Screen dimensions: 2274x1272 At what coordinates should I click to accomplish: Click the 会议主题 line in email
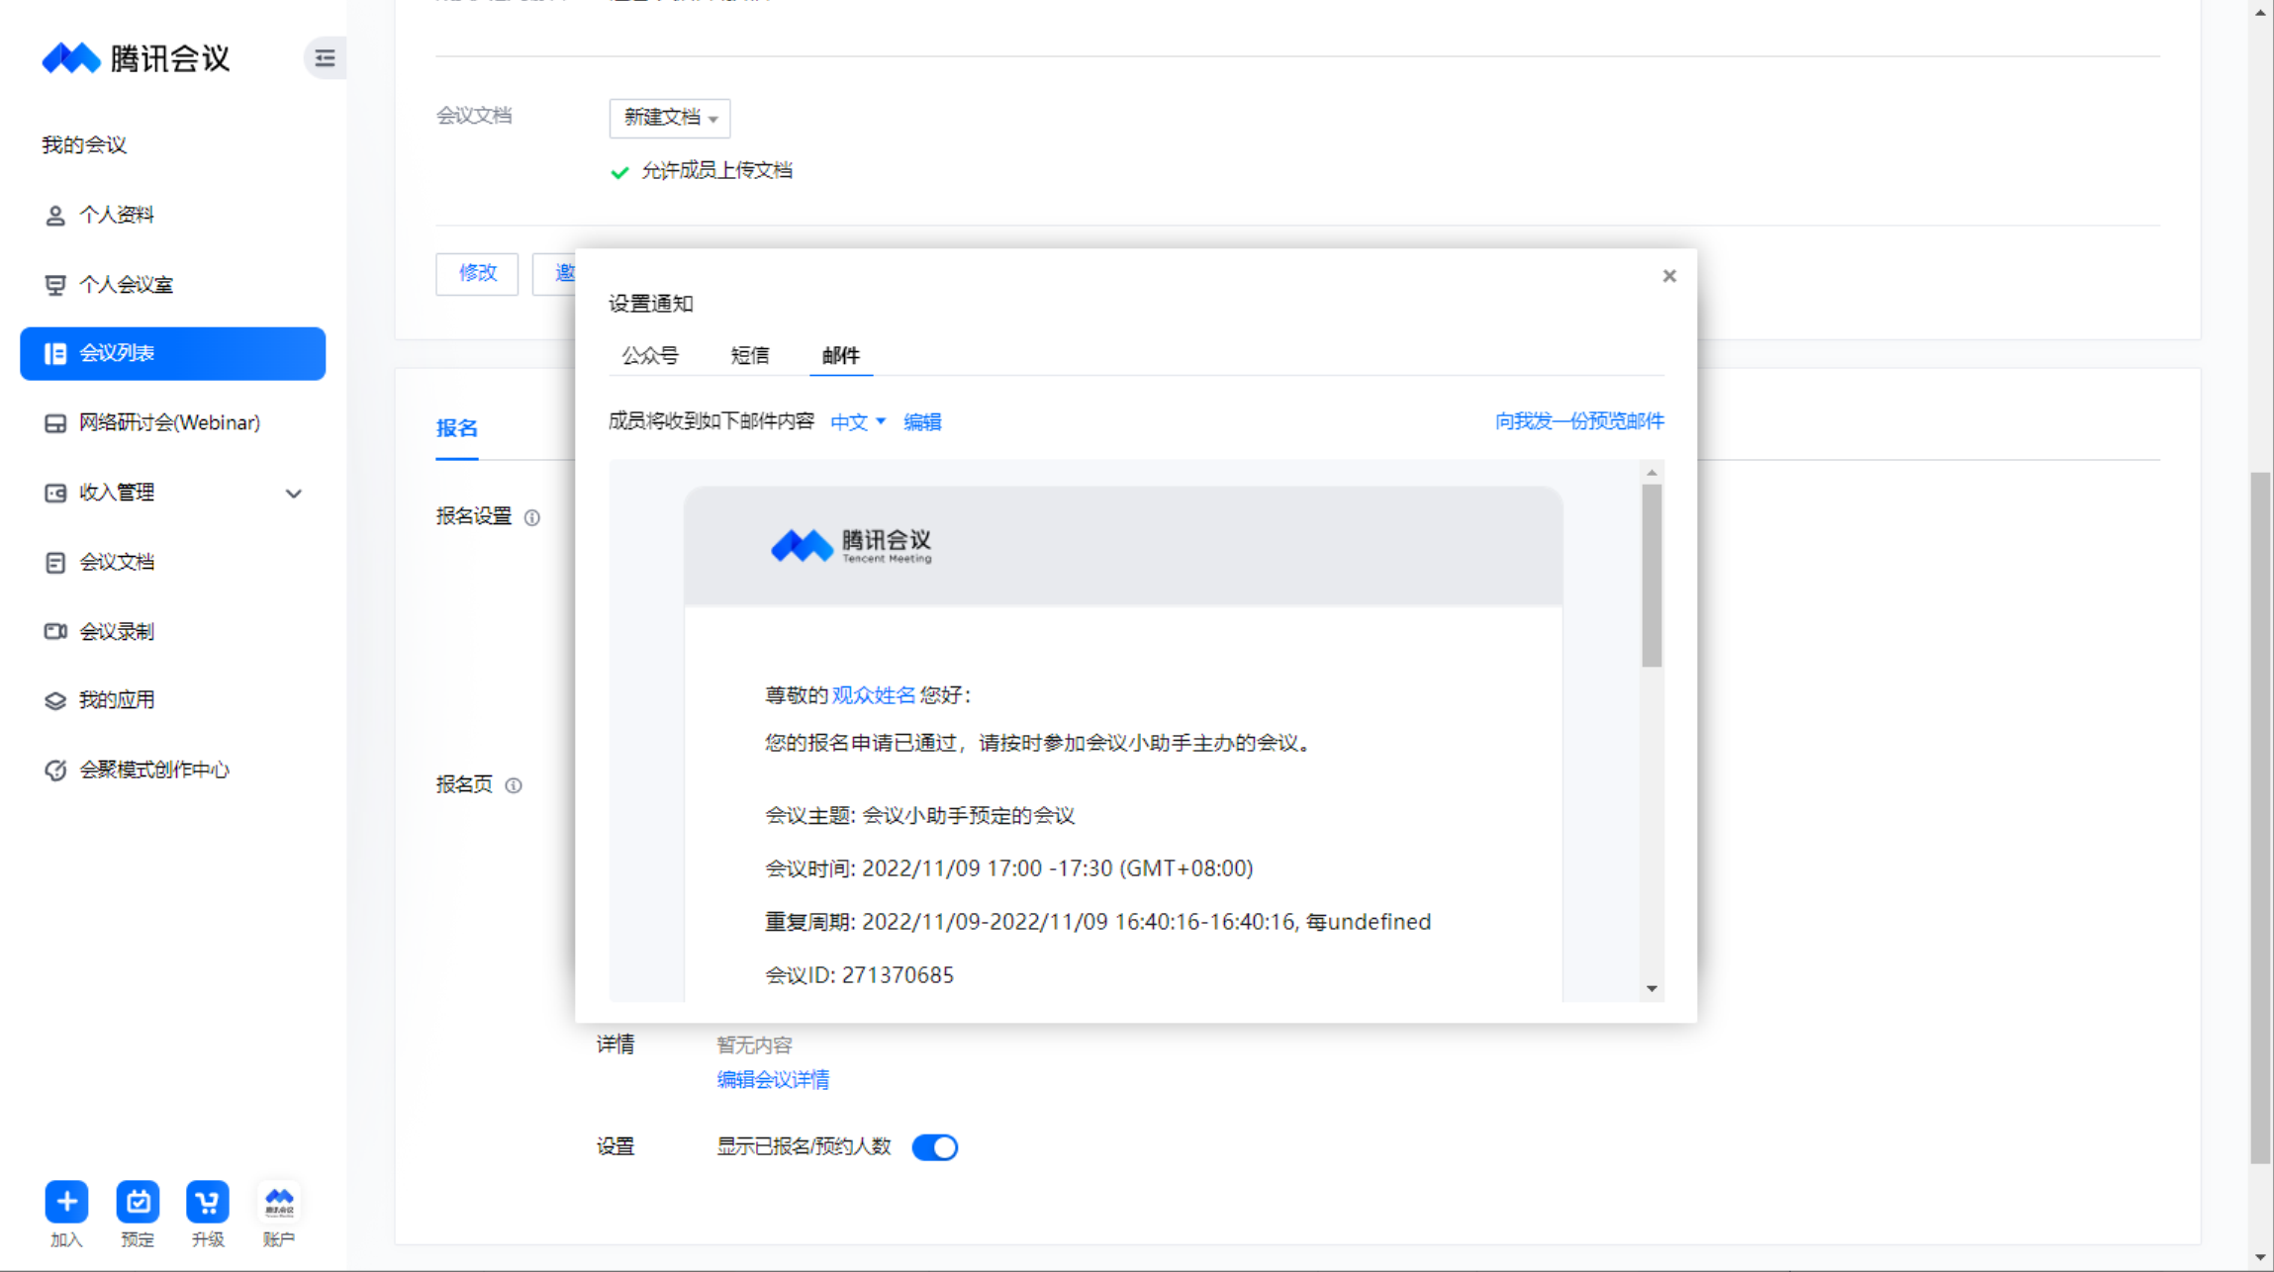tap(919, 816)
